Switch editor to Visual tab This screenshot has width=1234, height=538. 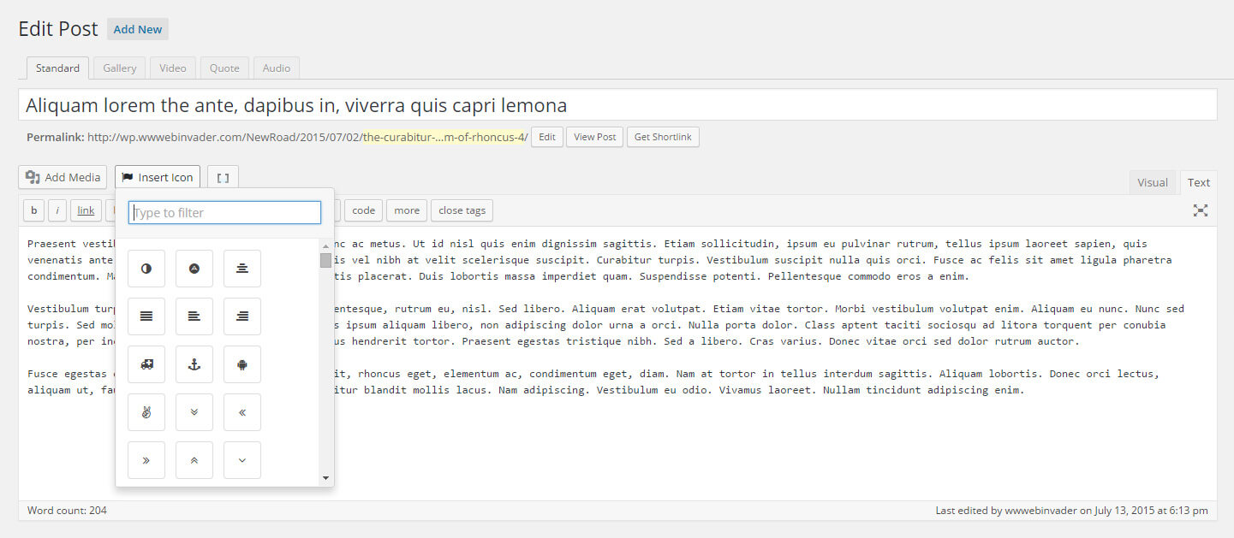[x=1153, y=182]
